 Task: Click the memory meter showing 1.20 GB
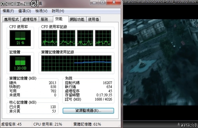[x=20, y=63]
